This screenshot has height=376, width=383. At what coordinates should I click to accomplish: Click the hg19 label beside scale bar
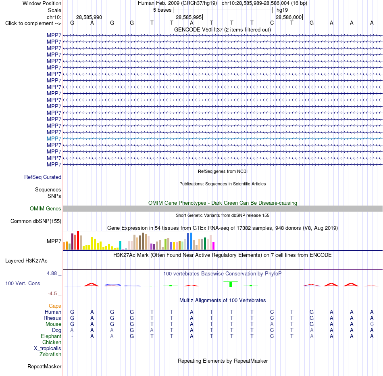pyautogui.click(x=282, y=10)
